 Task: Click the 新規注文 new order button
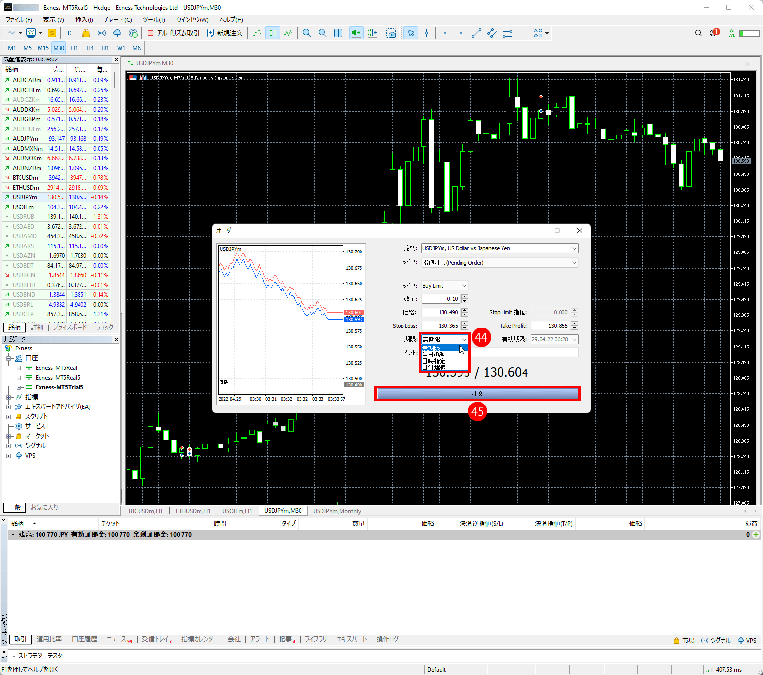coord(225,33)
